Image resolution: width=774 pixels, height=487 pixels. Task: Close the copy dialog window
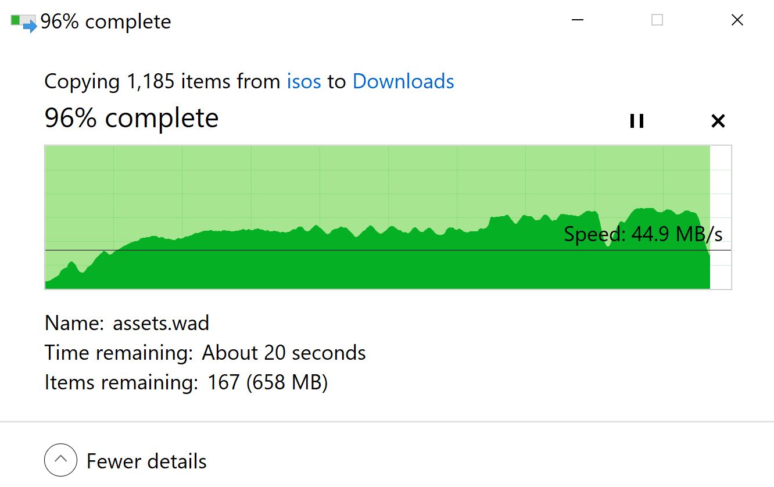point(737,20)
